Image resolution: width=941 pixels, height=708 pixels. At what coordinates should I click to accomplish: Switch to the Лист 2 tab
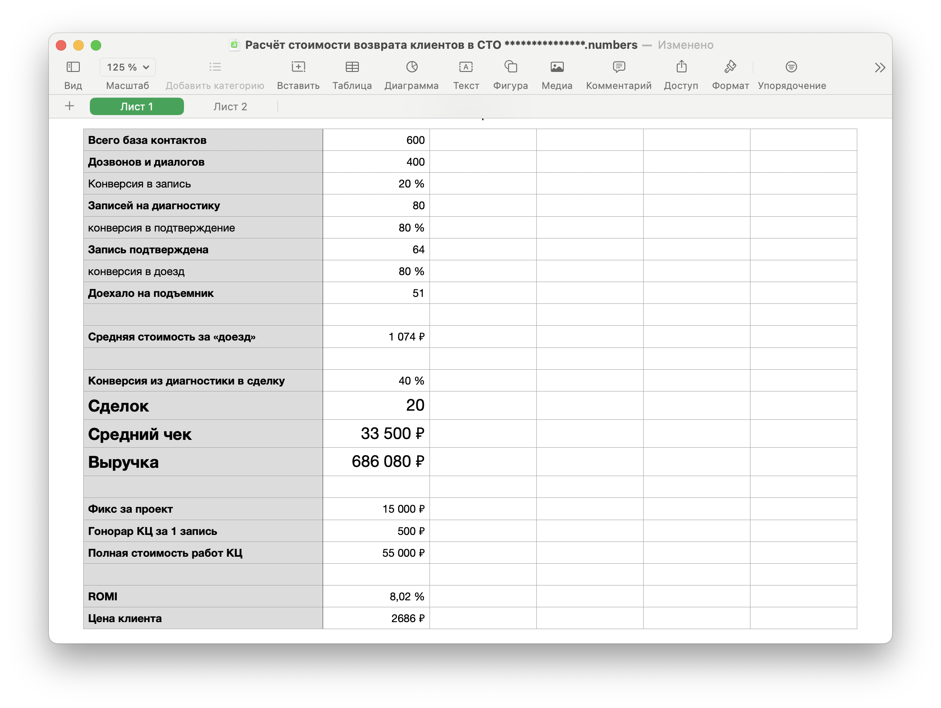pos(230,106)
